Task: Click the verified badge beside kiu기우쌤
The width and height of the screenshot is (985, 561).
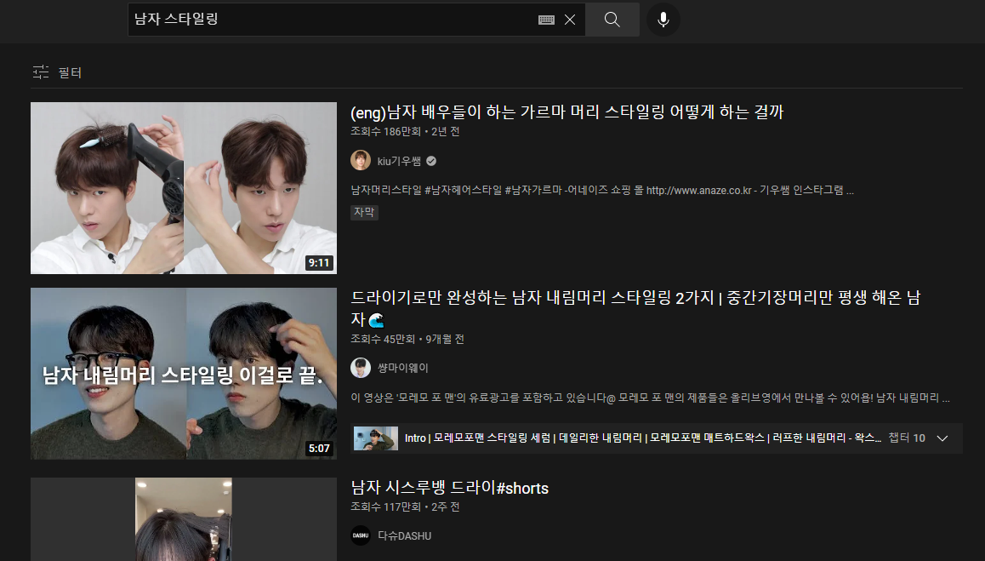Action: tap(431, 161)
